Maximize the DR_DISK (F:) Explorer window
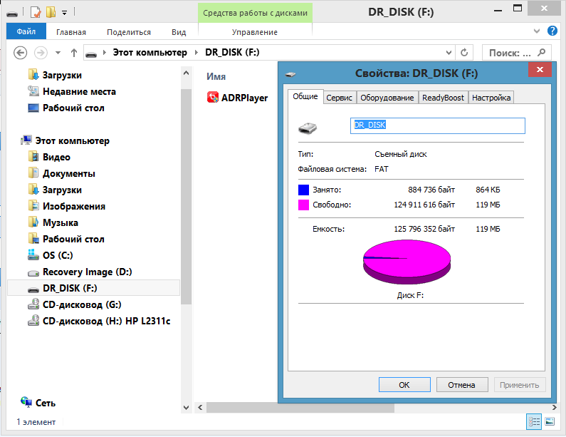This screenshot has height=437, width=566. coord(518,9)
